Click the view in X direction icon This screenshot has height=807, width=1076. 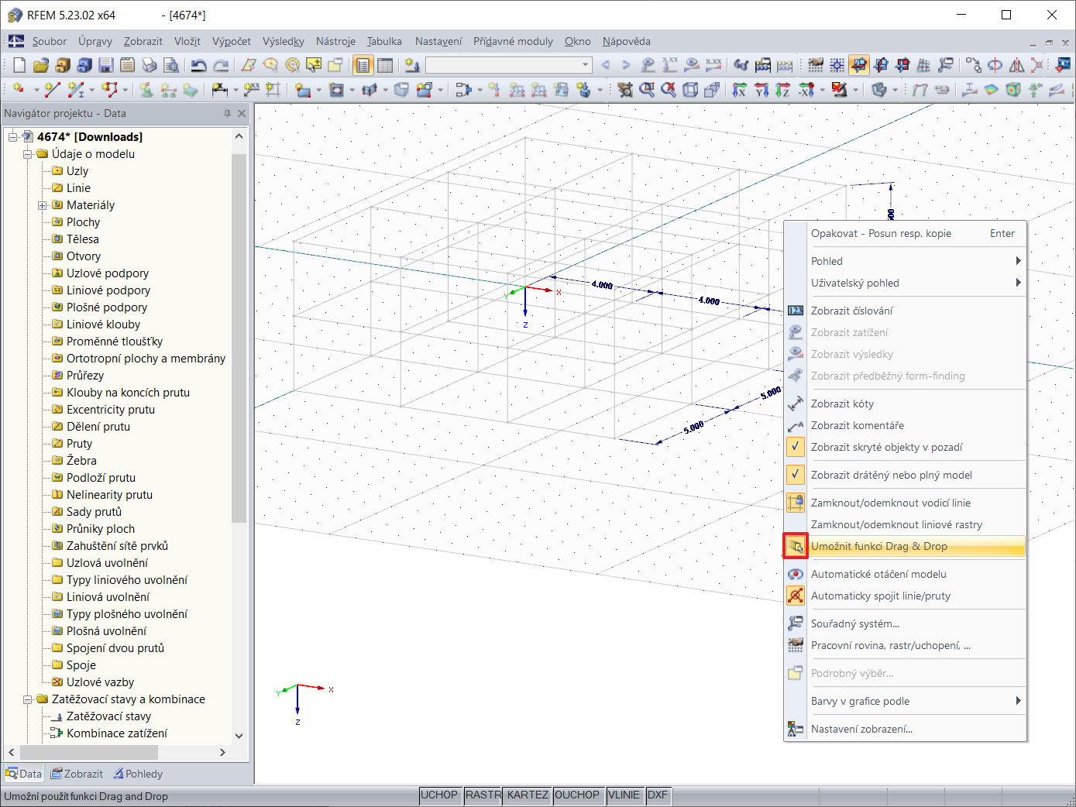tap(740, 91)
